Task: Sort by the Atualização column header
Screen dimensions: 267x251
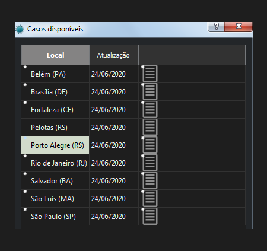Action: [114, 55]
